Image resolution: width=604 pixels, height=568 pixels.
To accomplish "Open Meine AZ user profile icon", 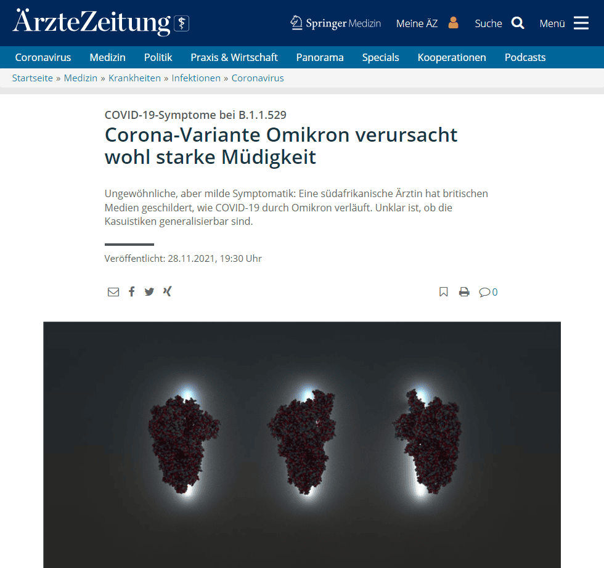I will pyautogui.click(x=454, y=23).
